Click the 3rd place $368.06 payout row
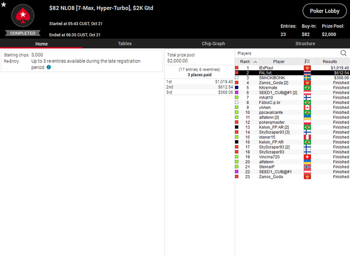The width and height of the screenshot is (350, 256). pyautogui.click(x=199, y=92)
